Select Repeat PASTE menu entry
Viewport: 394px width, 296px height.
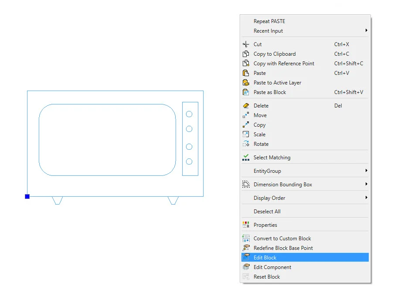click(269, 21)
